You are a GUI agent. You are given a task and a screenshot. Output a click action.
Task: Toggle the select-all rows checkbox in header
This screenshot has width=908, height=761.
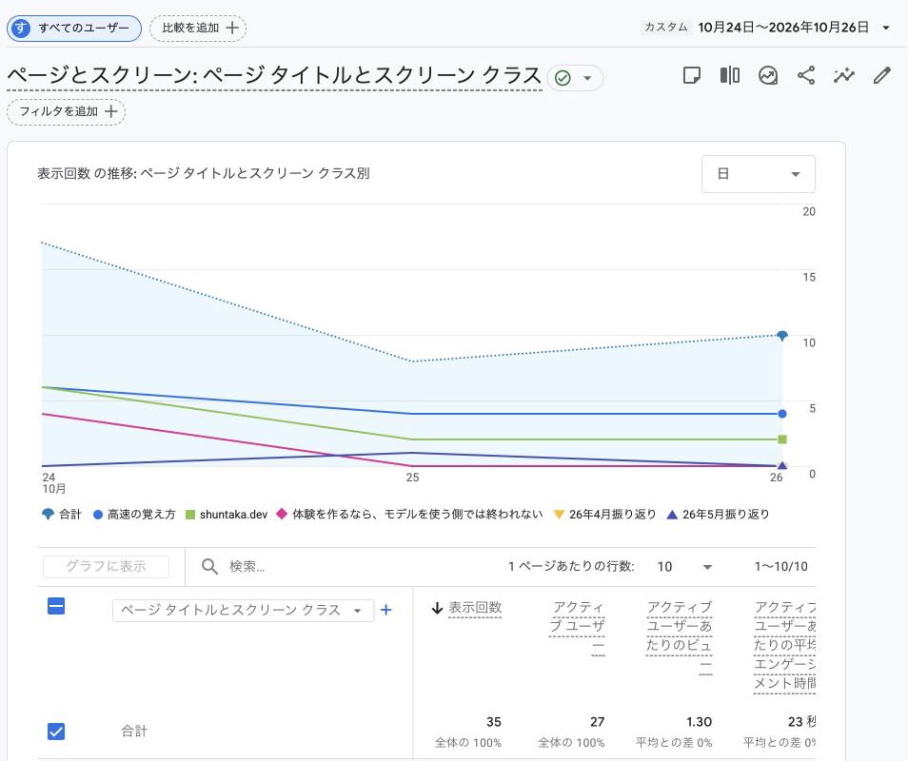tap(56, 607)
